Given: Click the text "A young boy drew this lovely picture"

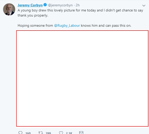Looking at the screenshot, I should pyautogui.click(x=46, y=10).
